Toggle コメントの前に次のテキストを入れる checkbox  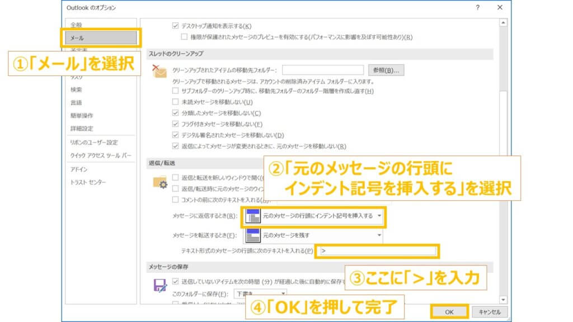(175, 200)
